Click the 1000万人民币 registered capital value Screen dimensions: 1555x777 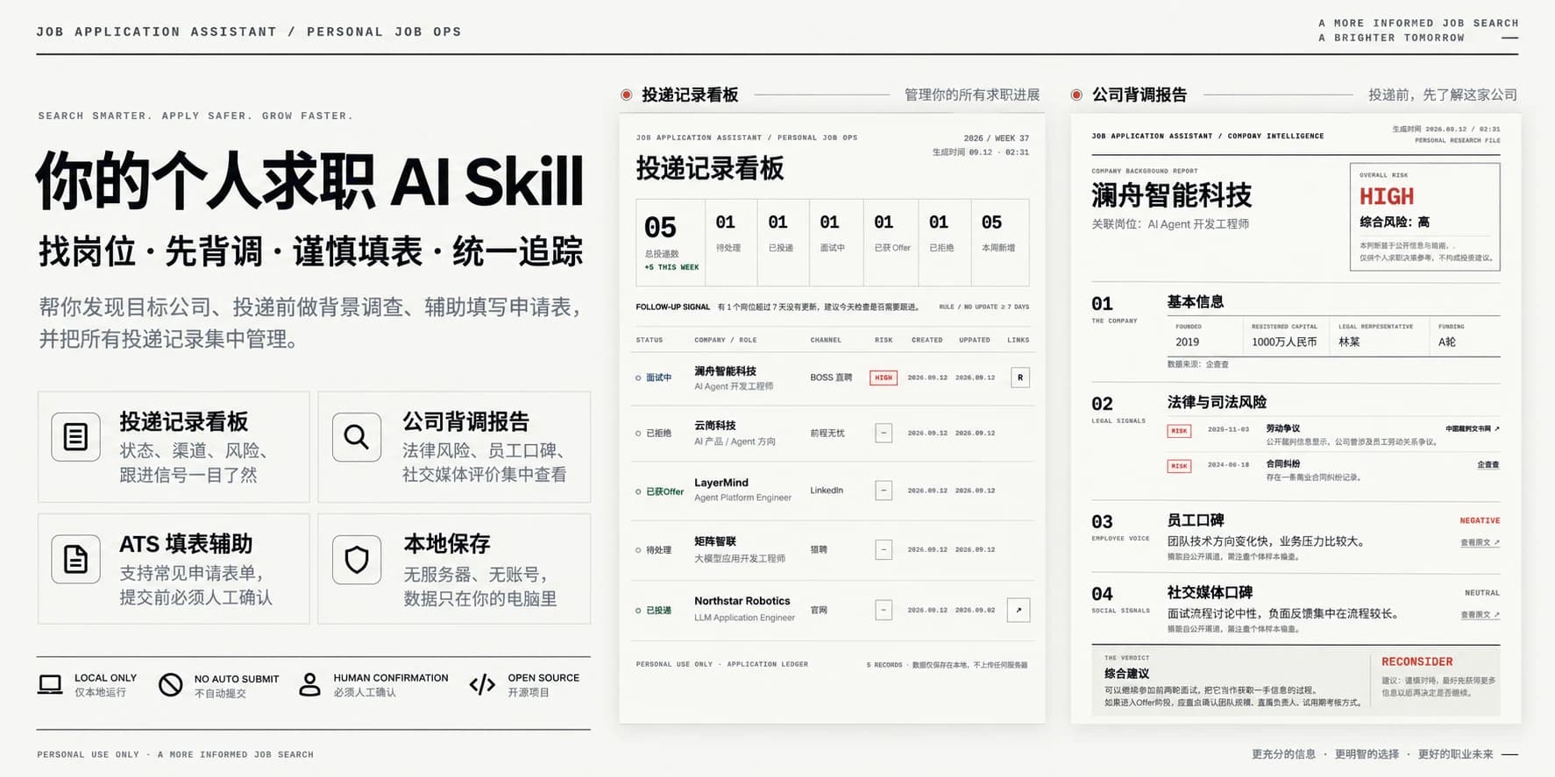(x=1284, y=342)
